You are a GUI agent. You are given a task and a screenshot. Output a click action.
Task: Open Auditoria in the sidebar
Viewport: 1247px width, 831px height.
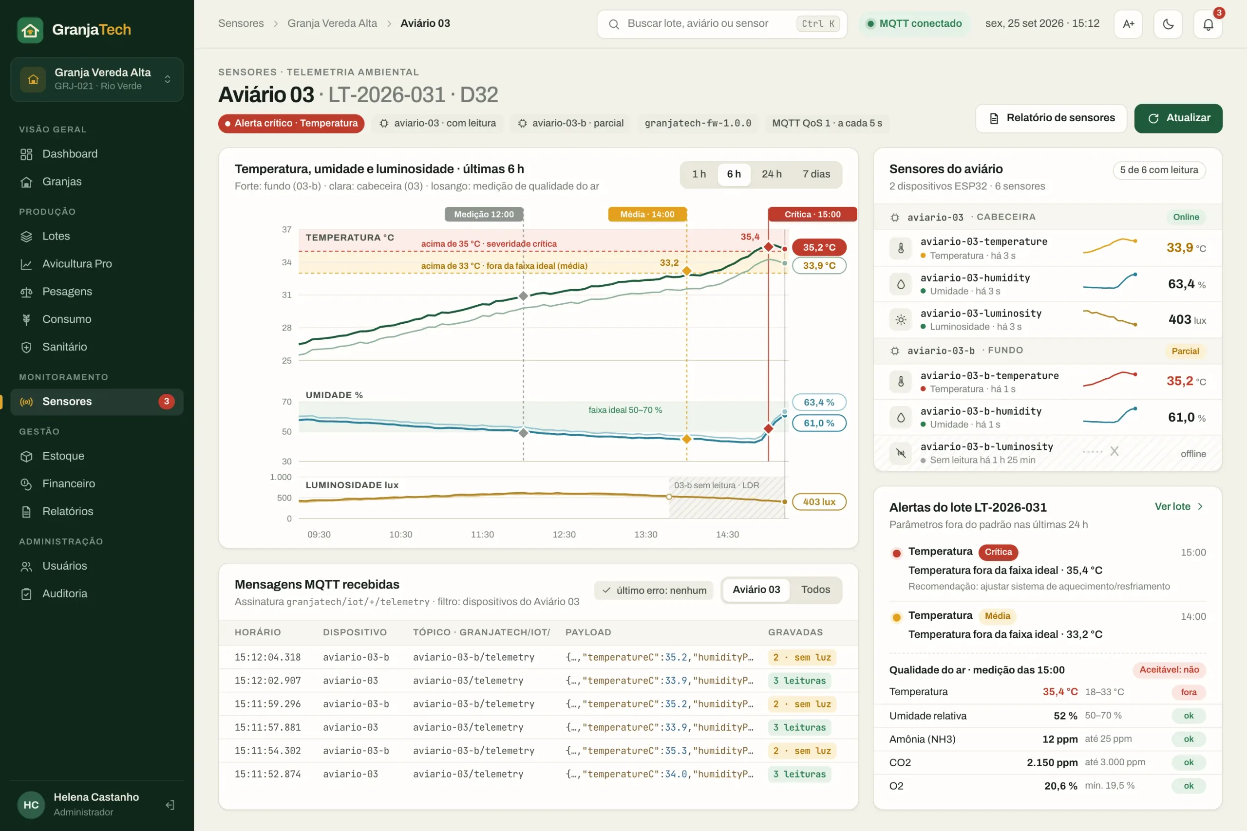(x=97, y=593)
